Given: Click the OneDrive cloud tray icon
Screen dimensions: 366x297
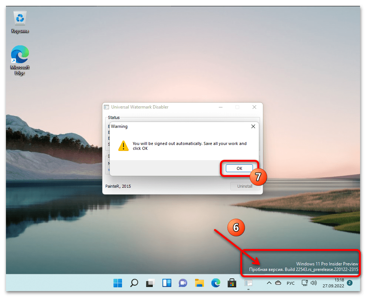Looking at the screenshot, I should pyautogui.click(x=278, y=283).
